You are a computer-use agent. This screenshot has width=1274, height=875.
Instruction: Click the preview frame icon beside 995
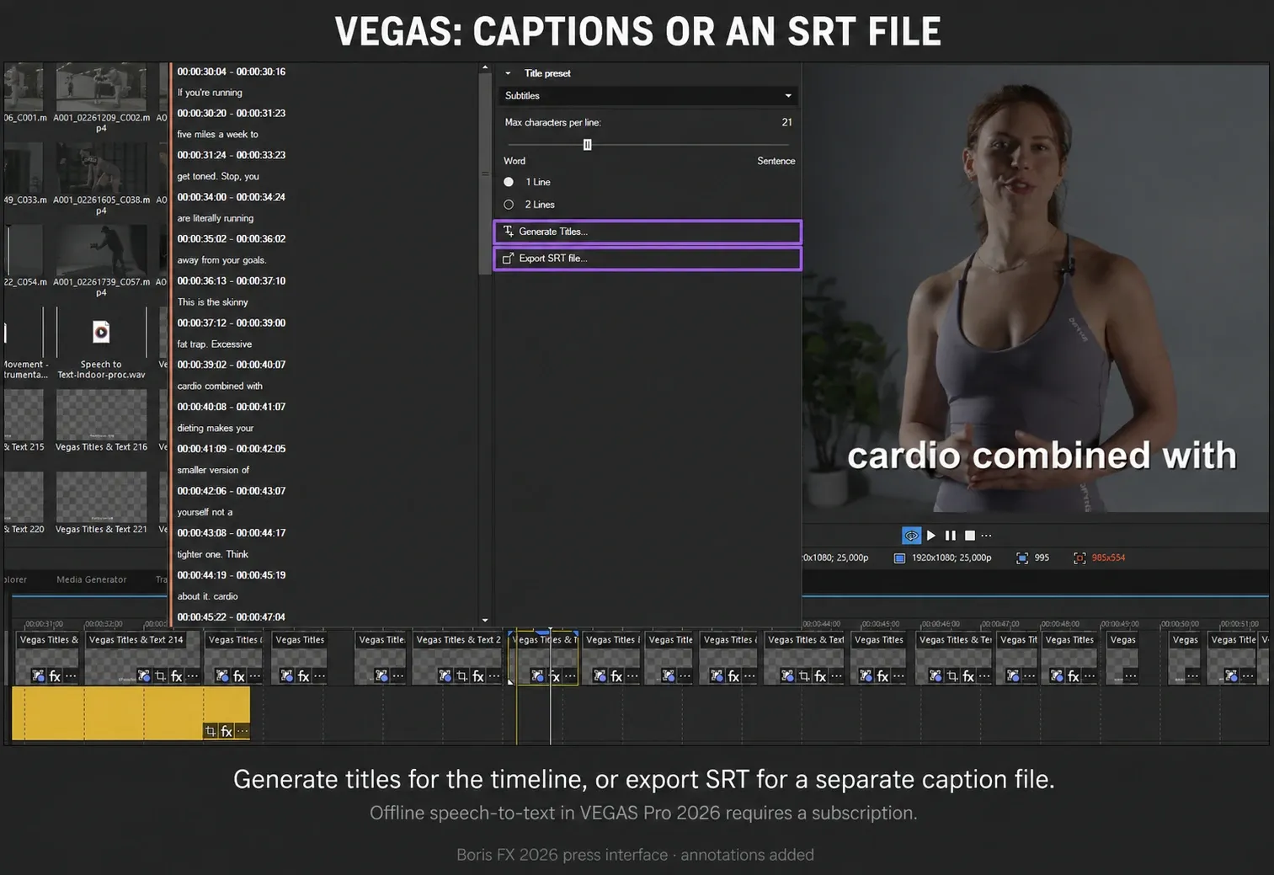[1022, 558]
